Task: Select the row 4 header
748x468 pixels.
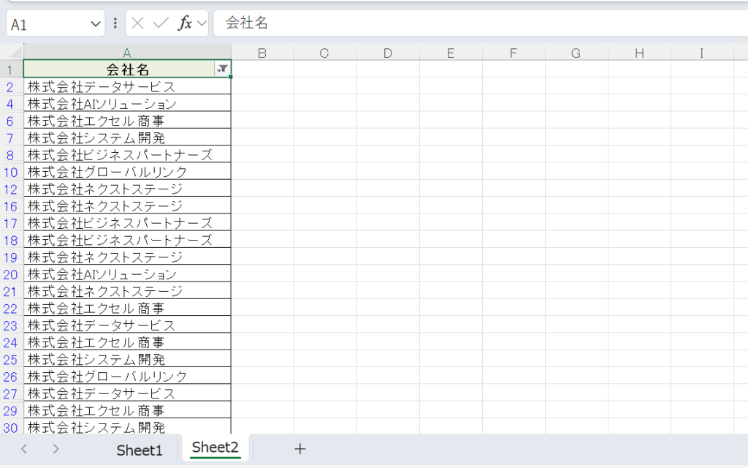Action: 10,104
